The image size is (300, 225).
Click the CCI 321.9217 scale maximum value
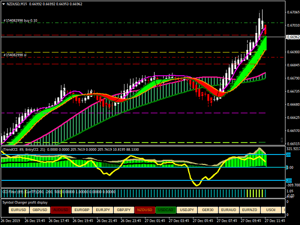click(x=293, y=149)
